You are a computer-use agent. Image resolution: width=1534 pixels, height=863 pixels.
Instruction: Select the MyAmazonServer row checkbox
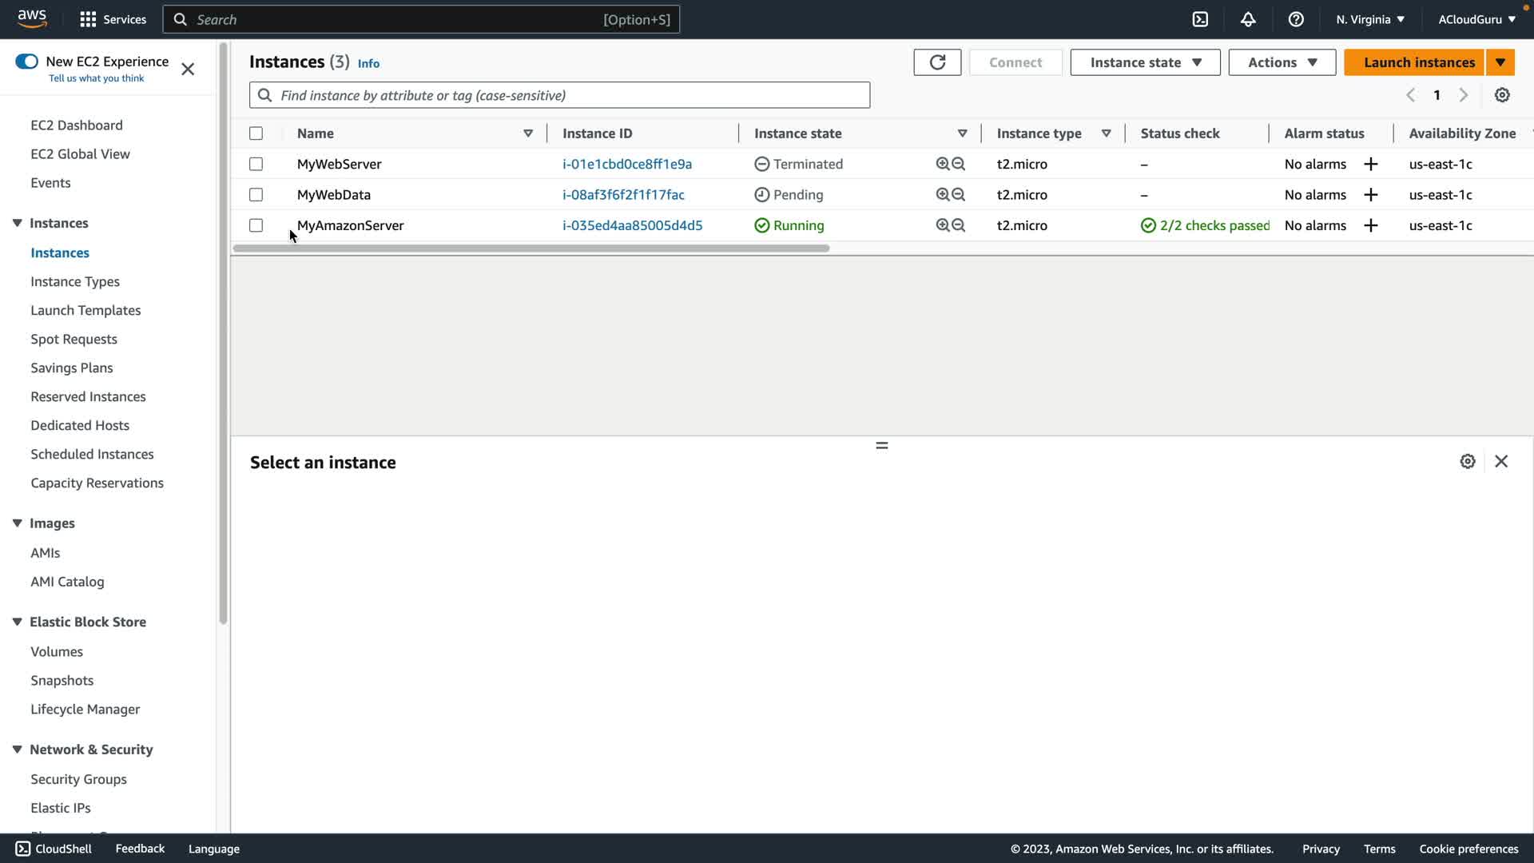click(x=256, y=225)
